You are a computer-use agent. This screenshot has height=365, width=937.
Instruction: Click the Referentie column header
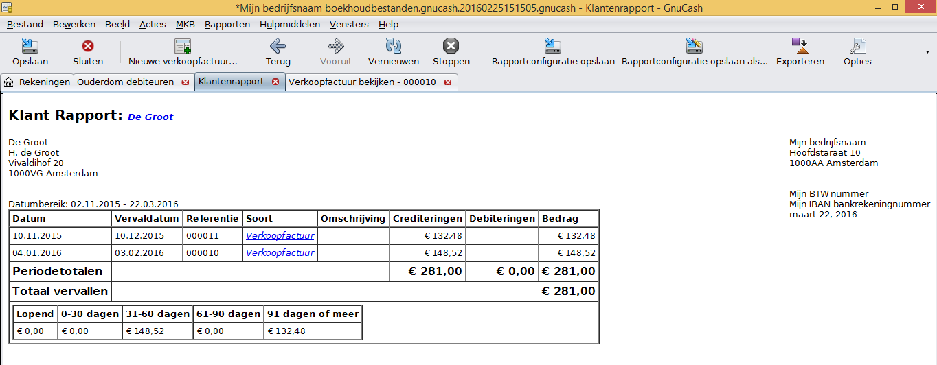tap(213, 218)
